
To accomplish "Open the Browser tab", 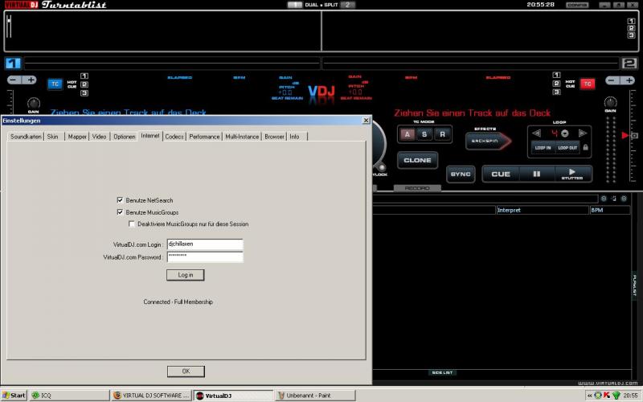I will tap(274, 137).
